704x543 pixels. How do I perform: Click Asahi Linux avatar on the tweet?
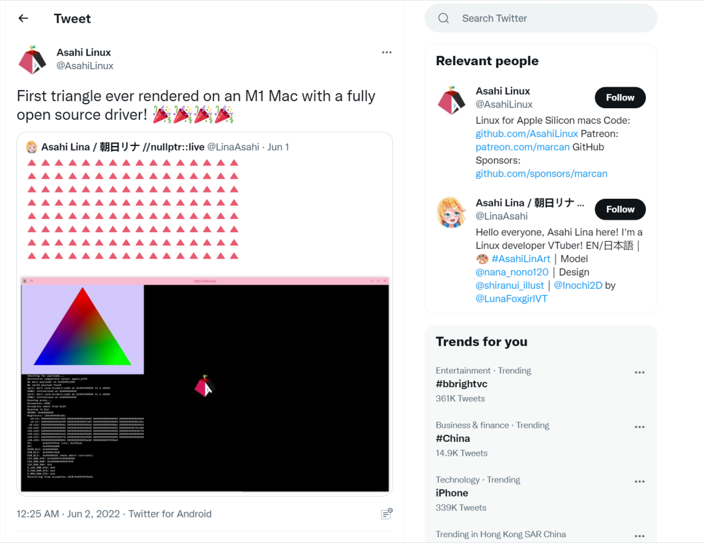pyautogui.click(x=32, y=59)
